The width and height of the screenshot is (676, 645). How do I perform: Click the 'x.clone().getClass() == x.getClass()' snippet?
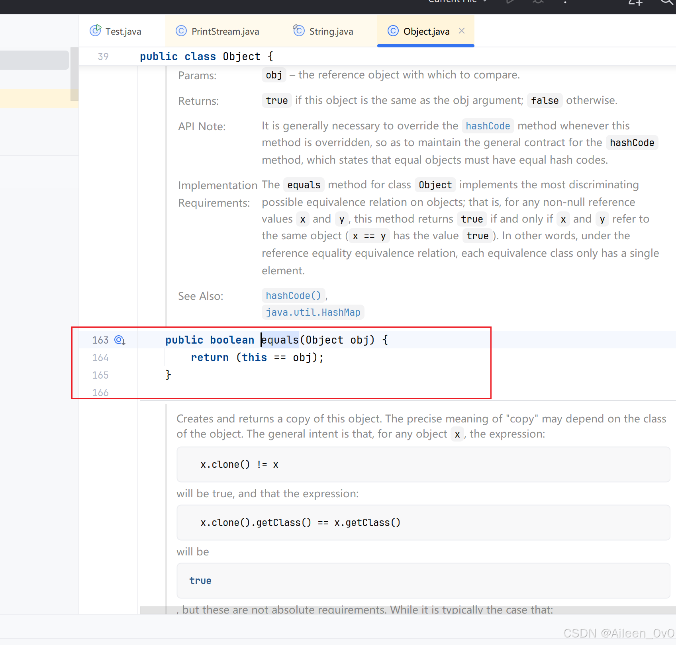click(x=423, y=522)
